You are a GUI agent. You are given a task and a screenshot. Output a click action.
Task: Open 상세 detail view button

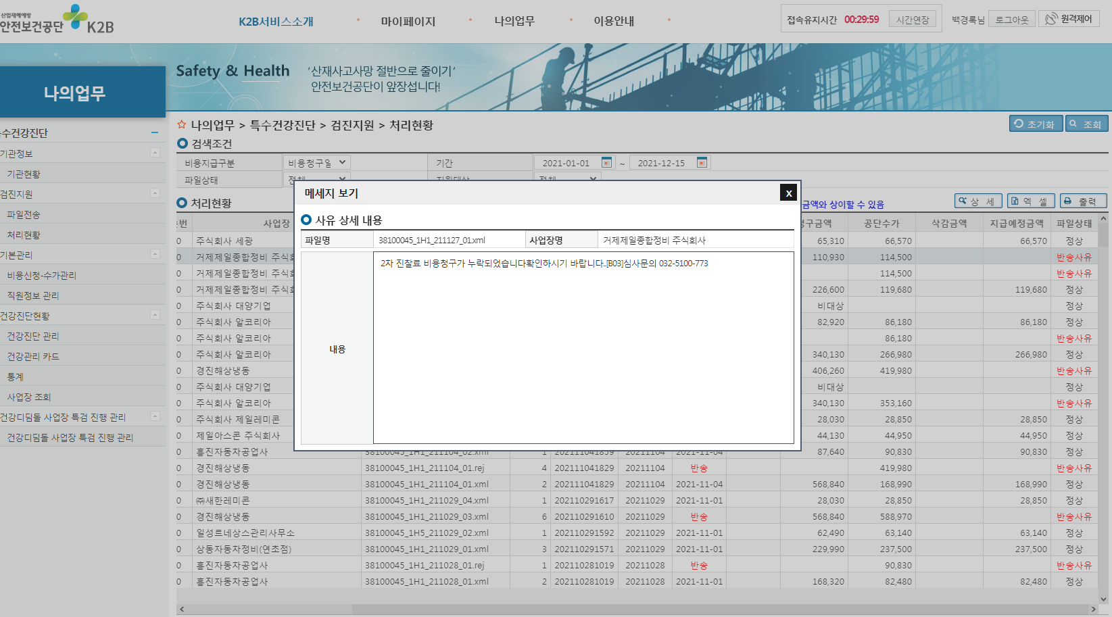(978, 201)
